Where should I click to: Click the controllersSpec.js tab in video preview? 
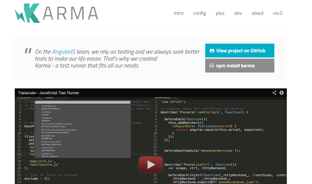(x=163, y=98)
